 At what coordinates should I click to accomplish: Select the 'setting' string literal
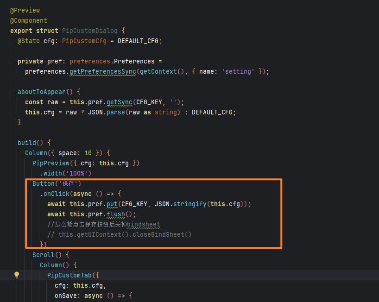tap(238, 71)
